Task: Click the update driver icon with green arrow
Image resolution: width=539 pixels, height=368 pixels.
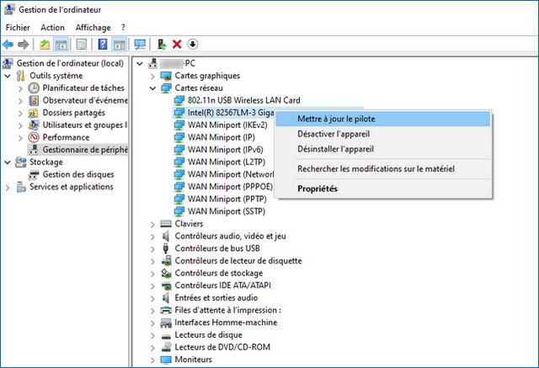Action: [x=161, y=44]
